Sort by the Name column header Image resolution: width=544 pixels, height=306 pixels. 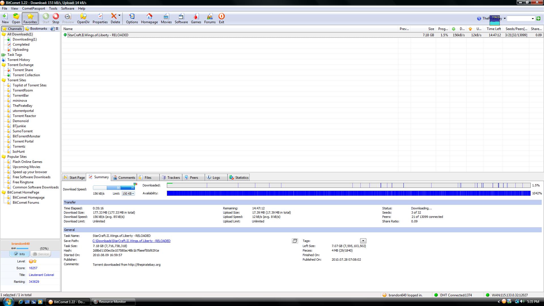[229, 29]
